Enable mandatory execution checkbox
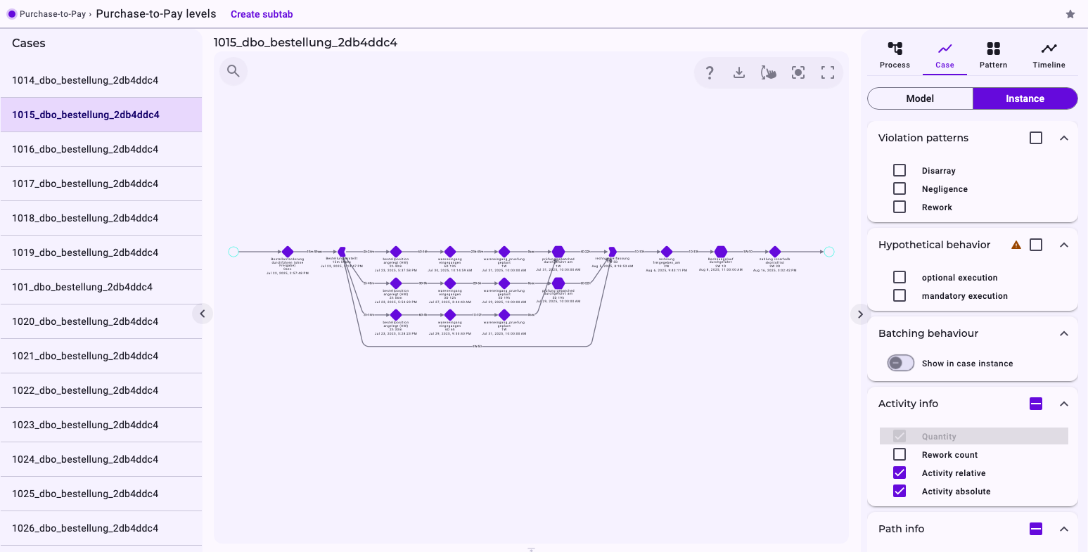The image size is (1088, 552). pyautogui.click(x=900, y=295)
